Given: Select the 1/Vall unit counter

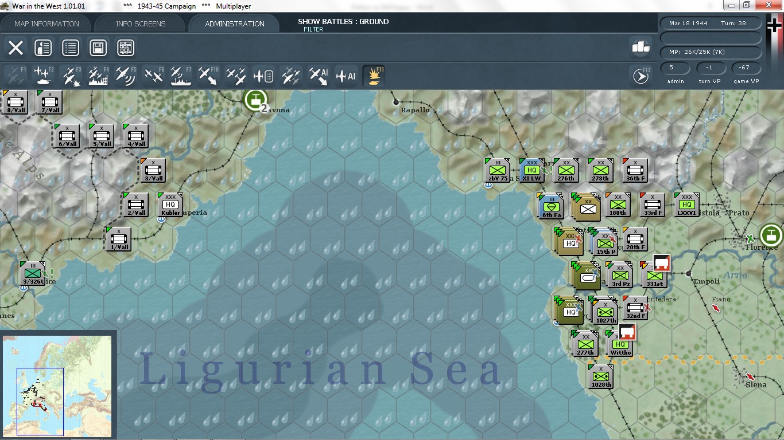Looking at the screenshot, I should (x=119, y=239).
